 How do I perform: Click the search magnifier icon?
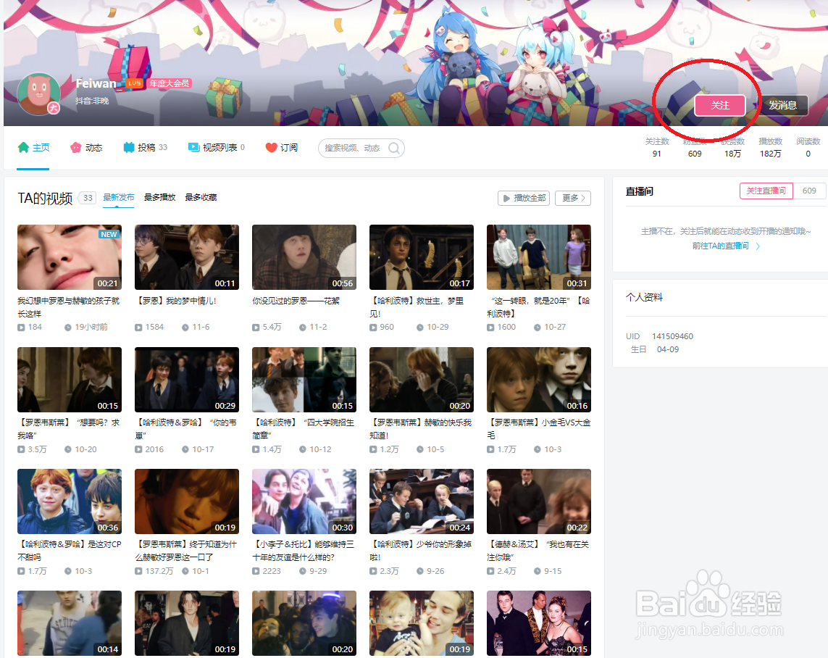394,148
